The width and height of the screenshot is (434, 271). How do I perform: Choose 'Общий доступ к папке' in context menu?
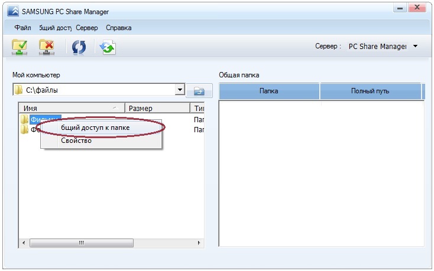click(x=101, y=128)
